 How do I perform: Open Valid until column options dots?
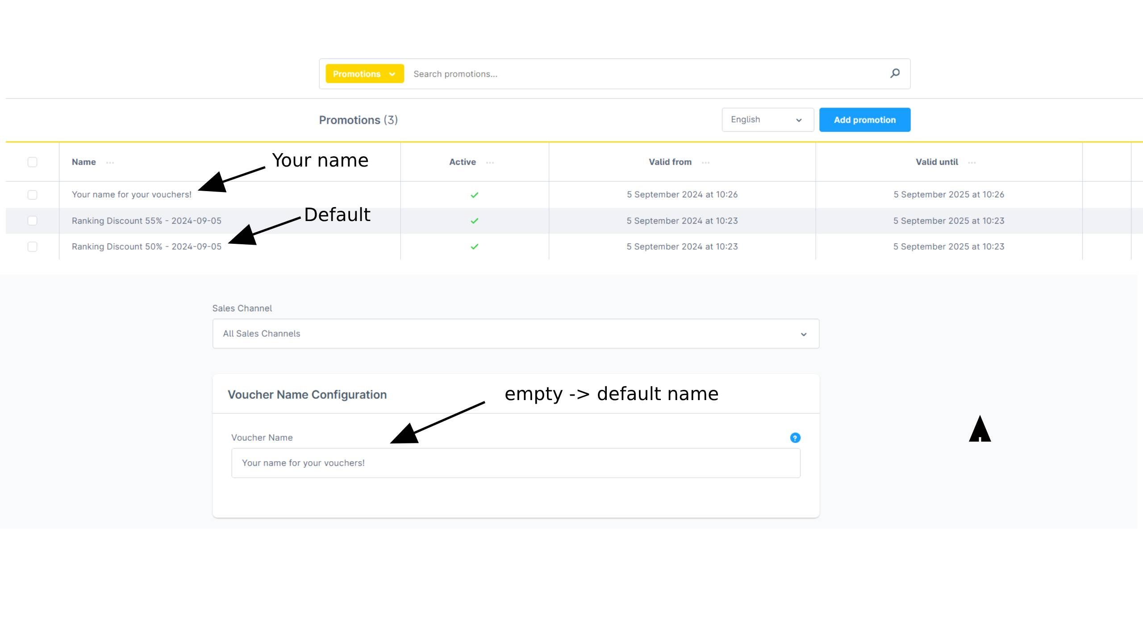[972, 163]
